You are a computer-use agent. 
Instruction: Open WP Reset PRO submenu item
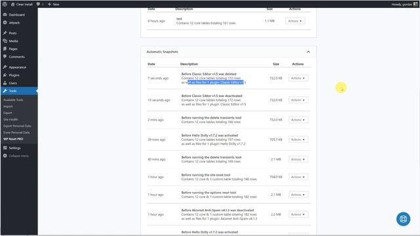(13, 139)
